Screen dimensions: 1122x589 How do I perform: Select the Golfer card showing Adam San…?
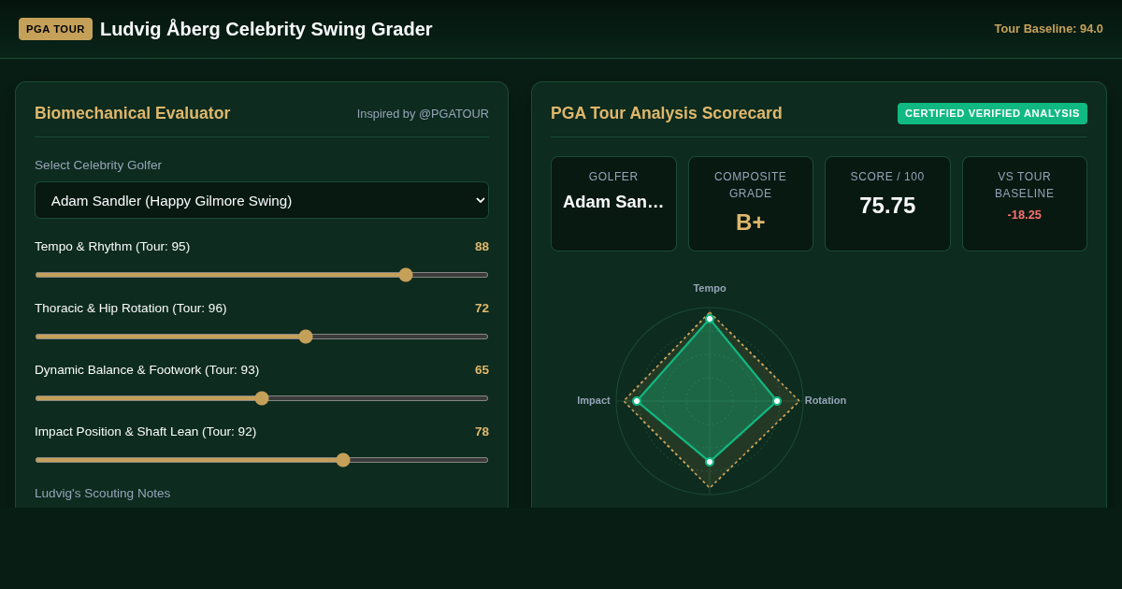[x=613, y=204]
